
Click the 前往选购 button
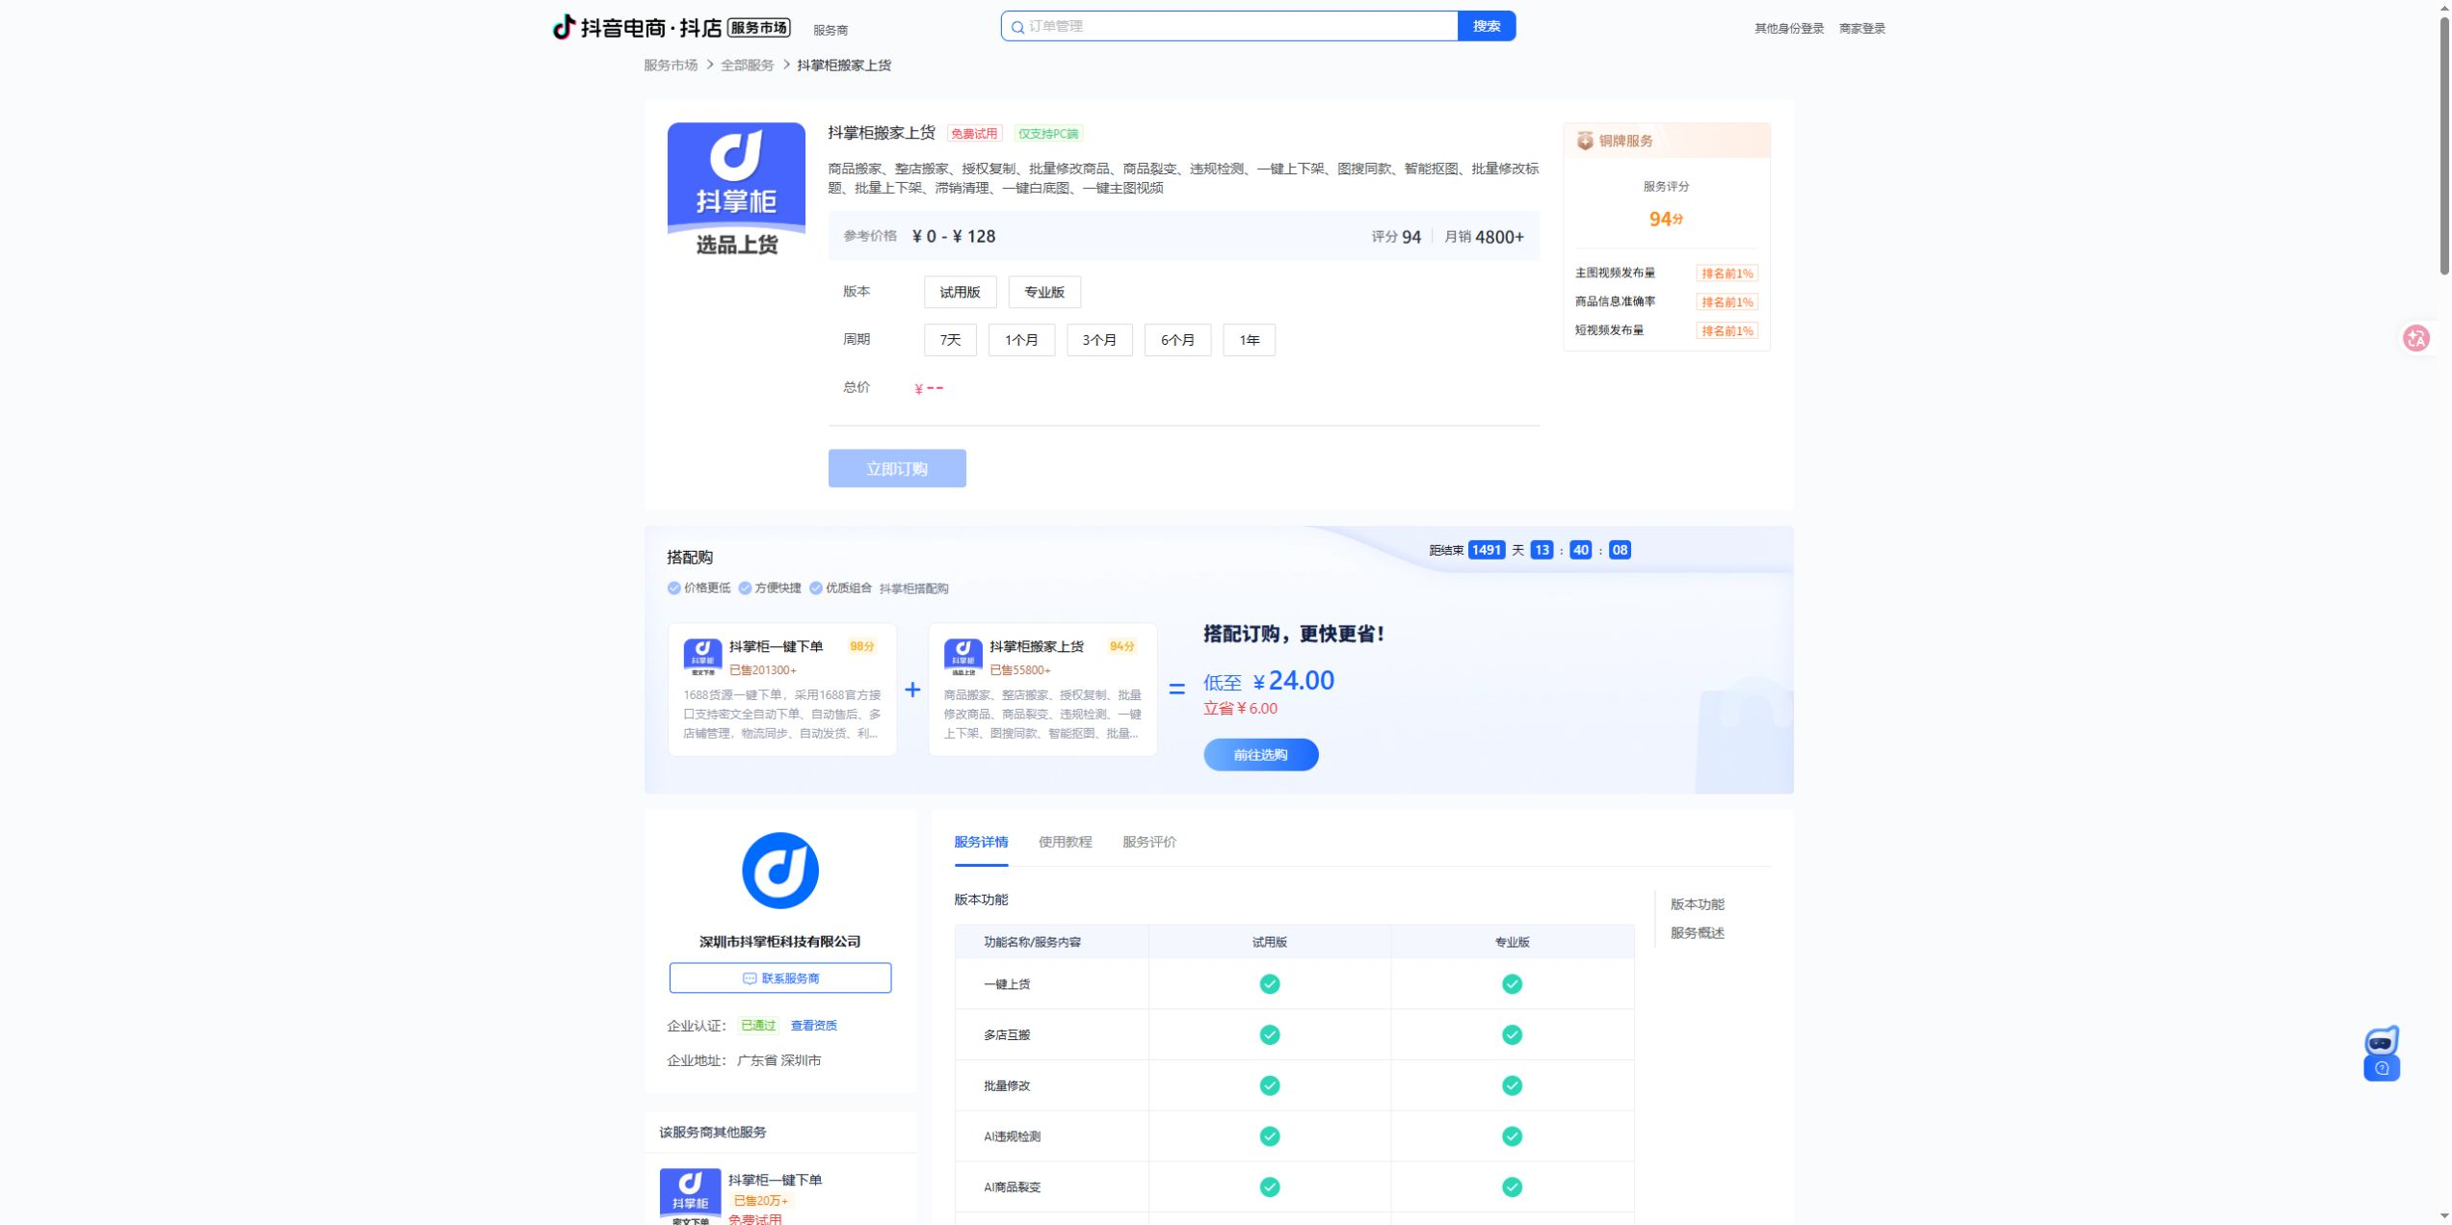(1260, 755)
